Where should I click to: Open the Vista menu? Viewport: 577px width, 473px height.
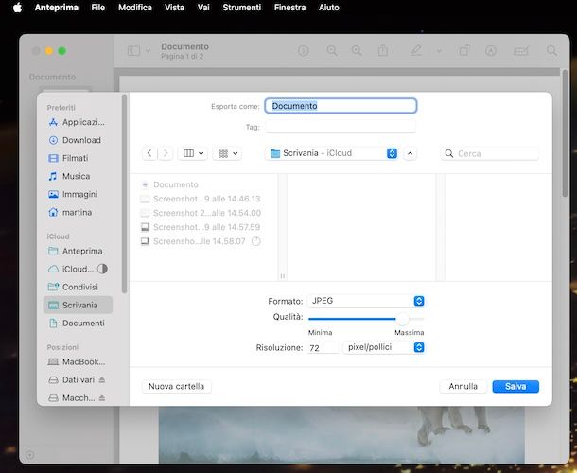click(x=174, y=8)
